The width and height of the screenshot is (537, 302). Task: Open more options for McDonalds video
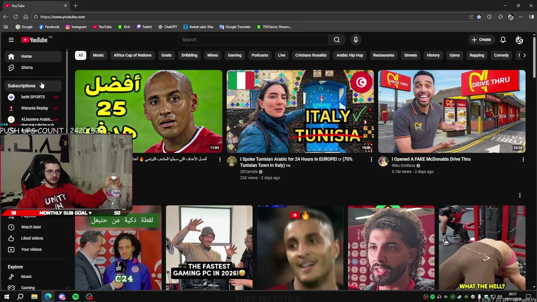coord(523,160)
